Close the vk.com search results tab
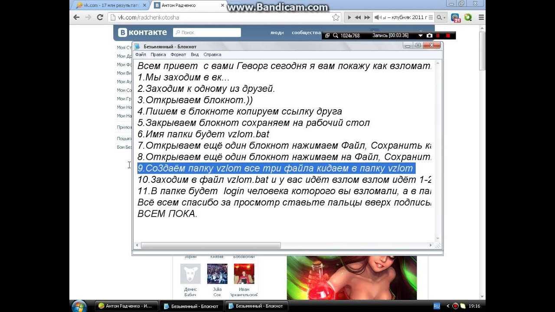Image resolution: width=555 pixels, height=312 pixels. (x=144, y=5)
